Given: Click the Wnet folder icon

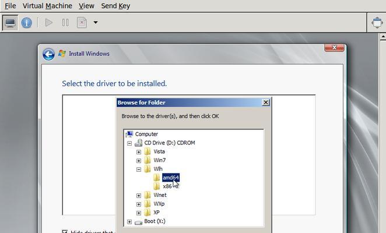Looking at the screenshot, I should pos(148,195).
